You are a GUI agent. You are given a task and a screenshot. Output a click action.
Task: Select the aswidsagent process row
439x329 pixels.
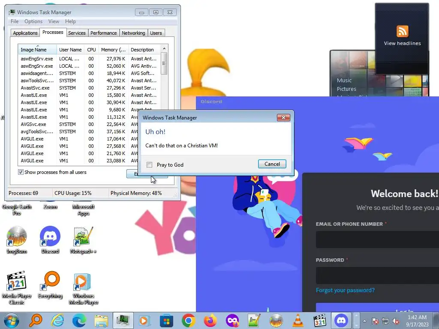[x=89, y=73]
